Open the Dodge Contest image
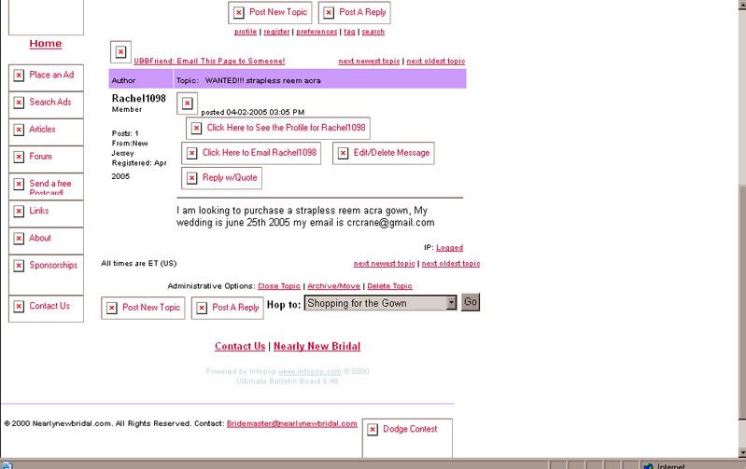The height and width of the screenshot is (469, 746). tap(406, 429)
